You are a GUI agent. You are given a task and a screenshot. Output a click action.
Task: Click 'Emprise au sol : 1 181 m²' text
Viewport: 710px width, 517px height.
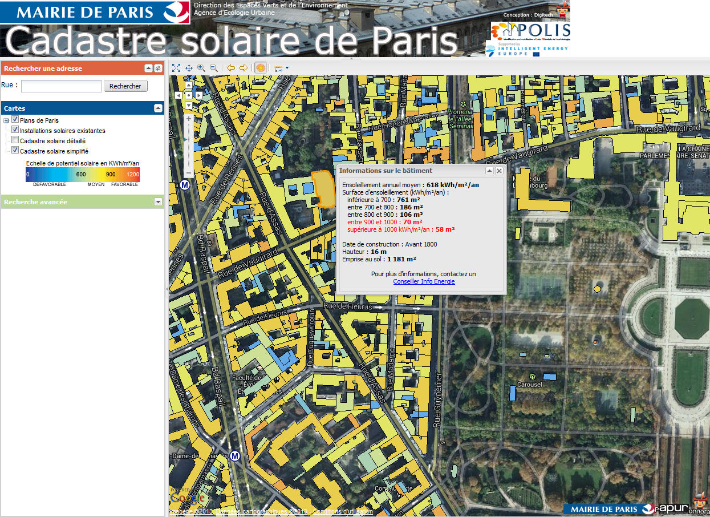(x=379, y=259)
